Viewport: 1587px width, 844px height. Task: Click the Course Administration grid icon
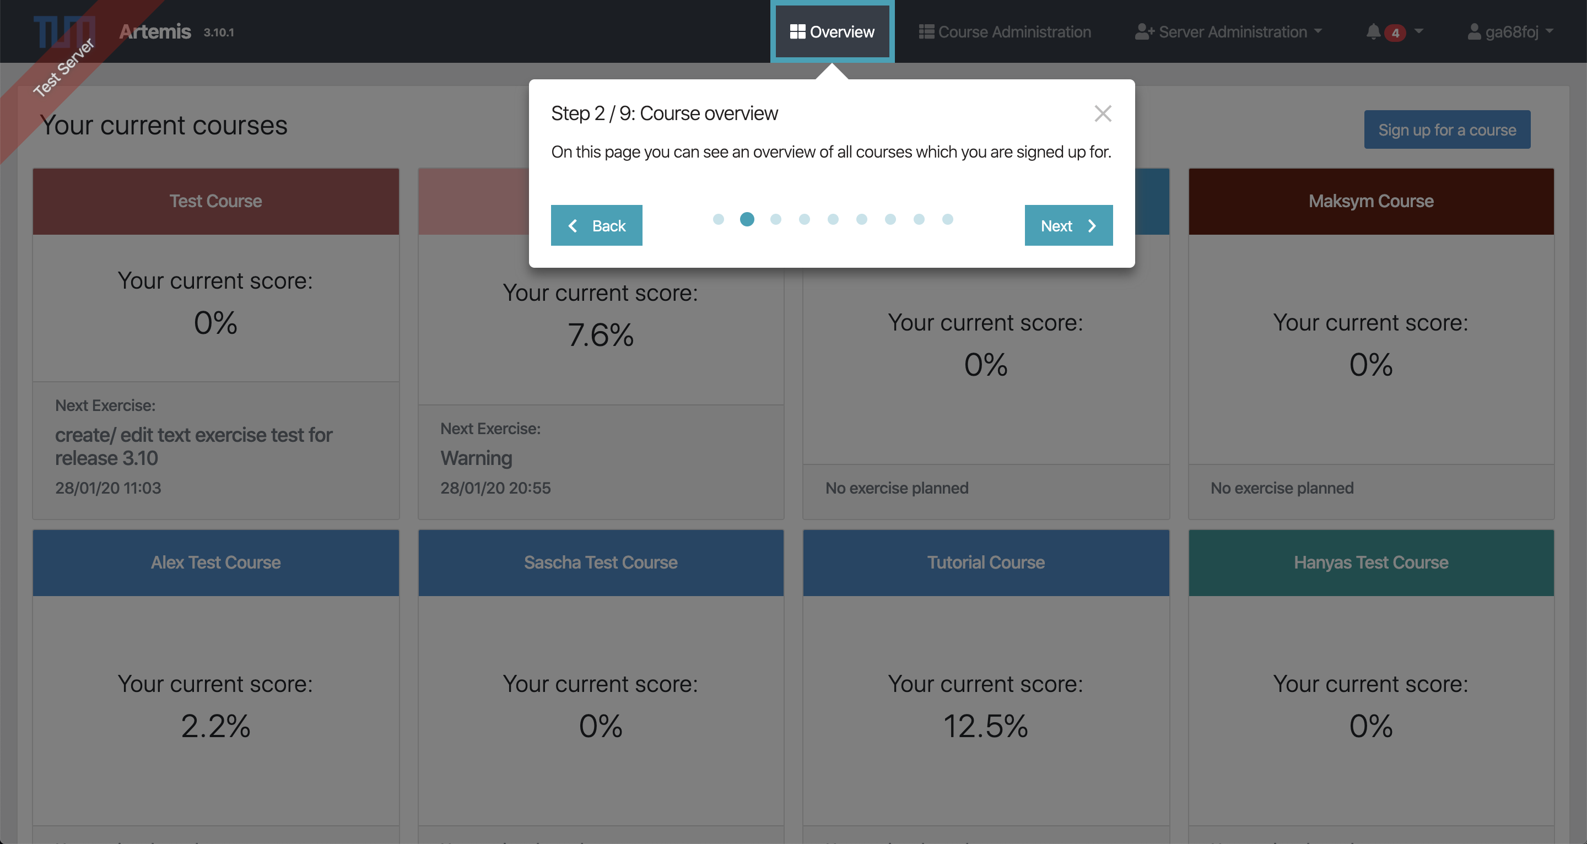point(927,30)
